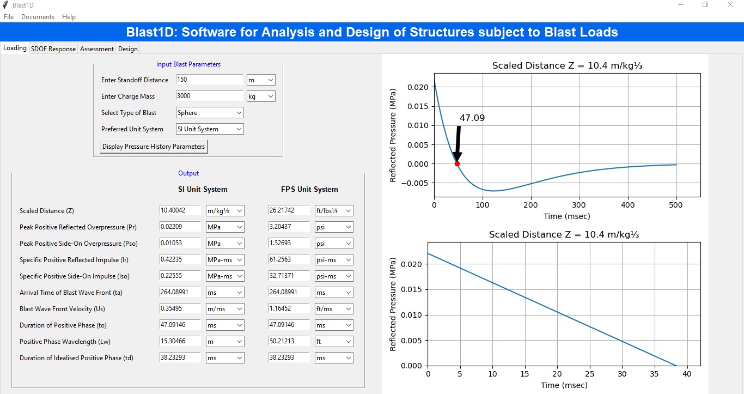Click SI Scaled Distance value 10.40042
This screenshot has width=744, height=394.
tap(180, 210)
